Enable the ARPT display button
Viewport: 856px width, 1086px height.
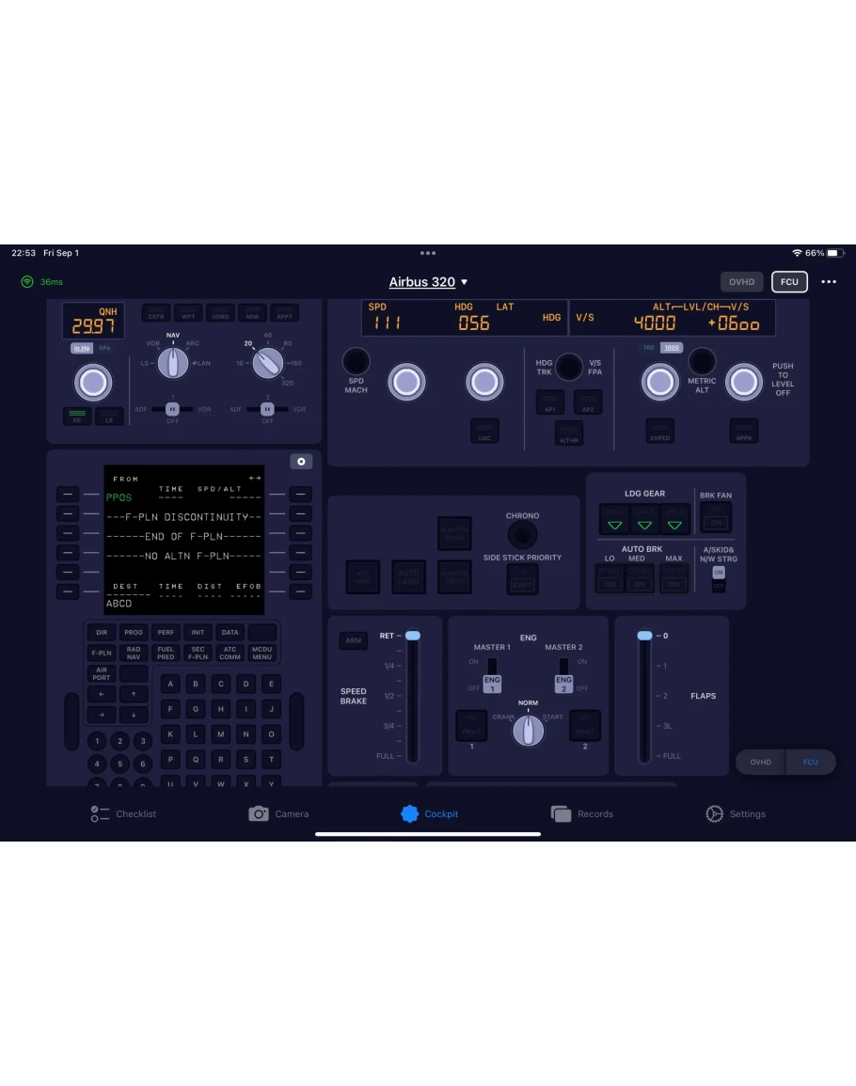pos(284,314)
